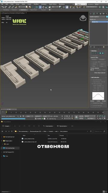Image resolution: width=108 pixels, height=193 pixels.
Task: Click the Redo arrow in main toolbar
Action: point(6,7)
